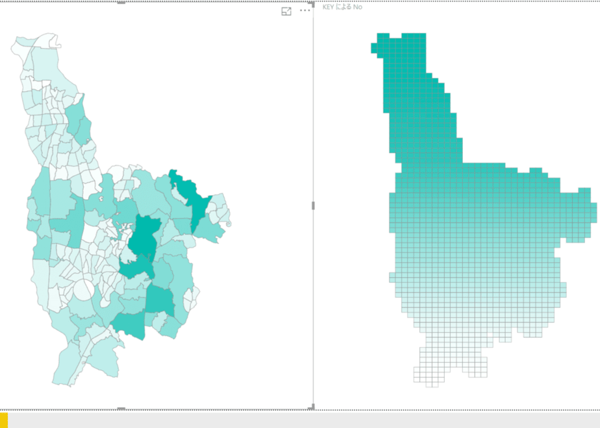The height and width of the screenshot is (428, 600).
Task: Select the darkest teal central region on shape map
Action: click(x=144, y=236)
